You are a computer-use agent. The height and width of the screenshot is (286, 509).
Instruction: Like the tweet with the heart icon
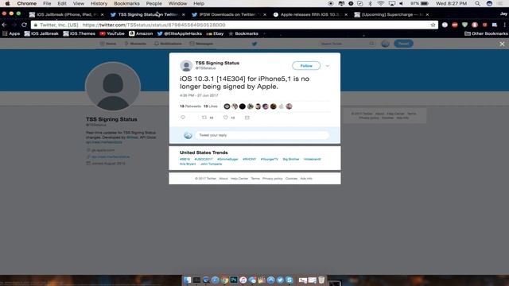(226, 118)
